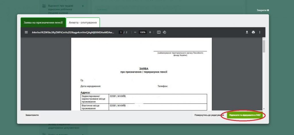Zoom out the PDF with minus icon
294x135 pixels.
coord(135,32)
